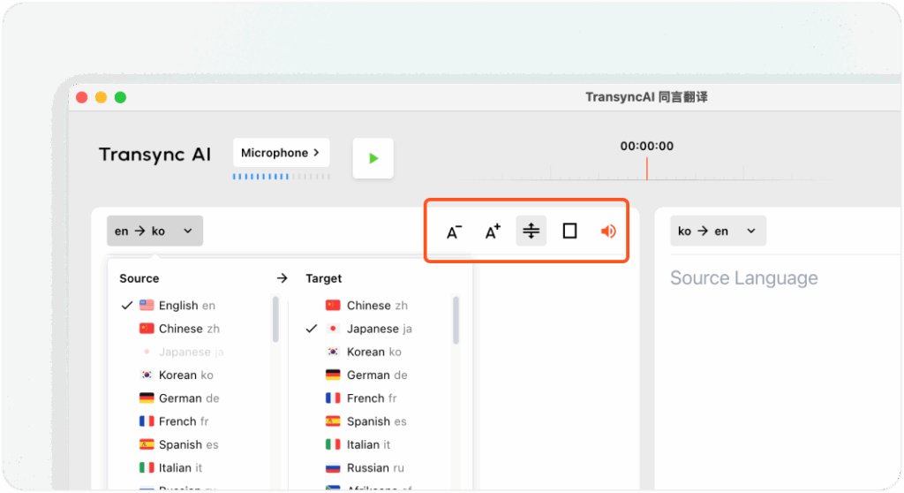Screen dimensions: 904x493
Task: Select Japanese ja as target language
Action: (379, 329)
